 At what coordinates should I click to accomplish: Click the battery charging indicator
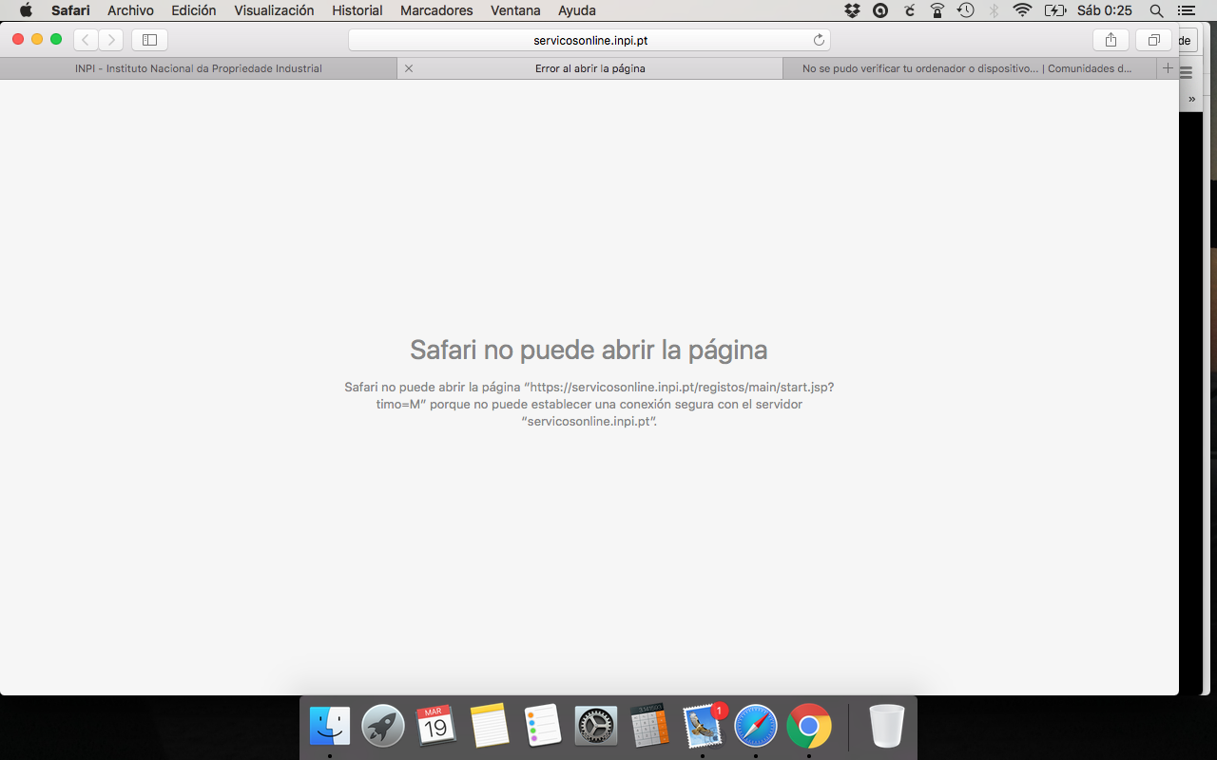(x=1055, y=10)
